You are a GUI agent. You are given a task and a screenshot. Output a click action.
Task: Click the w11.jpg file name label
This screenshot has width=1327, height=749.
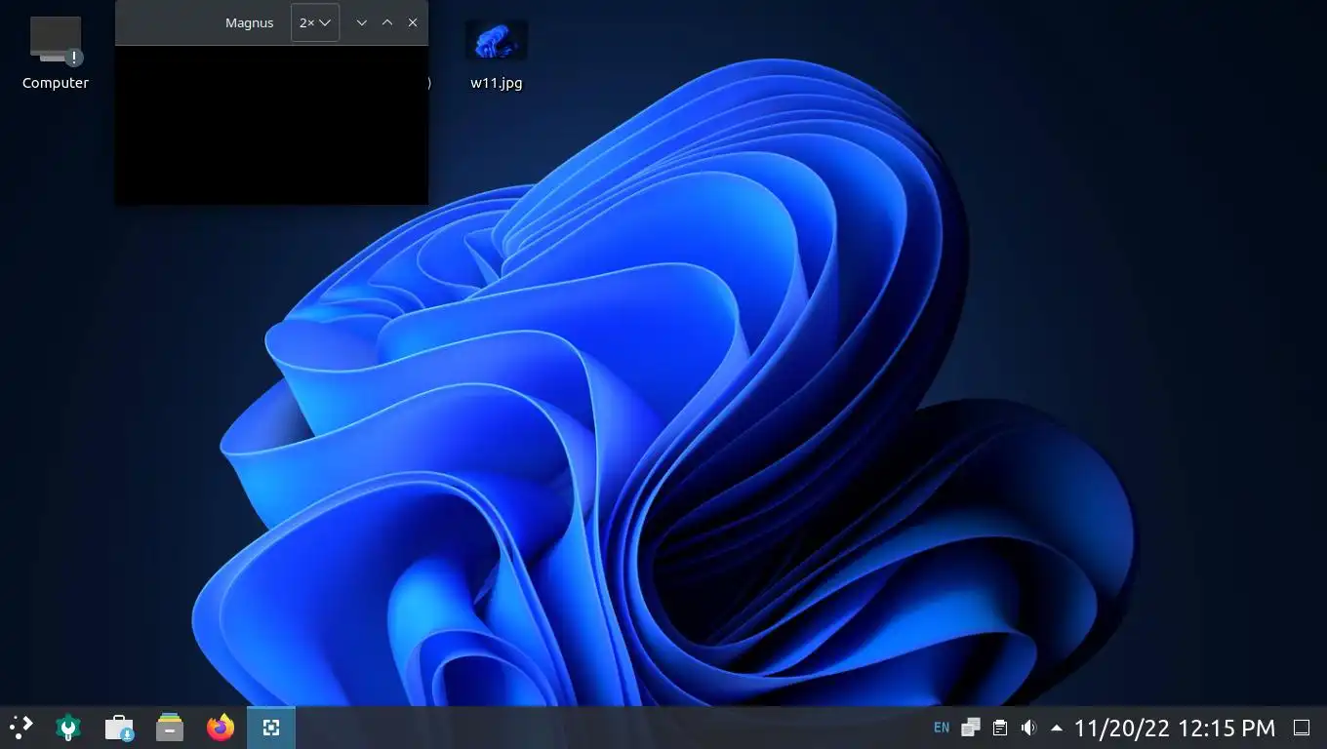(x=497, y=83)
